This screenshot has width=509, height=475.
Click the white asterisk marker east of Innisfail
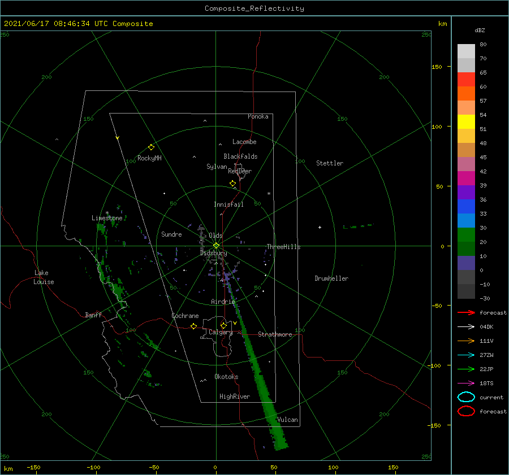(x=269, y=194)
